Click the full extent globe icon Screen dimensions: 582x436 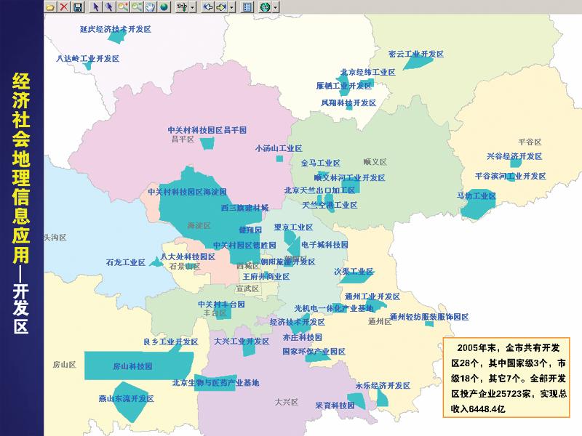click(x=164, y=7)
